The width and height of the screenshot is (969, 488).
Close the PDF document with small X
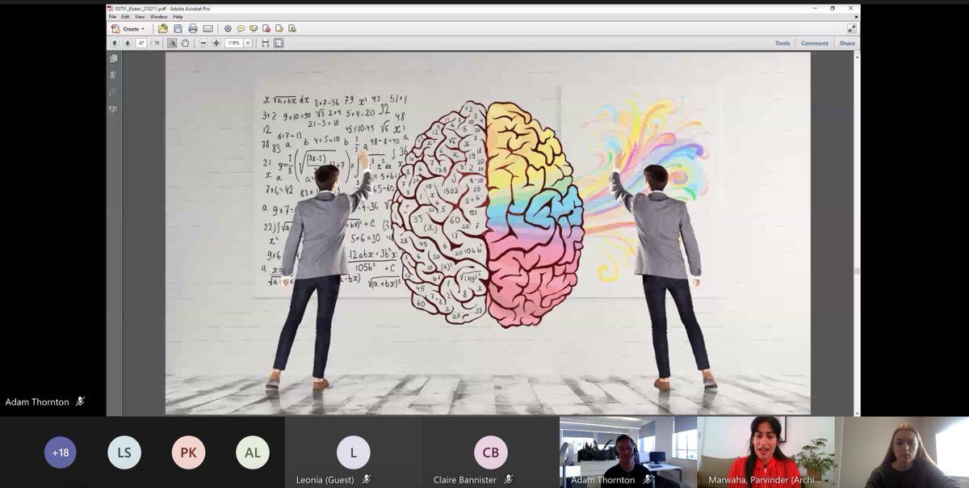click(856, 16)
